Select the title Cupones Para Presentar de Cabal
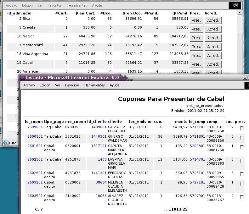Image resolution: width=249 pixels, height=214 pixels. click(x=171, y=99)
